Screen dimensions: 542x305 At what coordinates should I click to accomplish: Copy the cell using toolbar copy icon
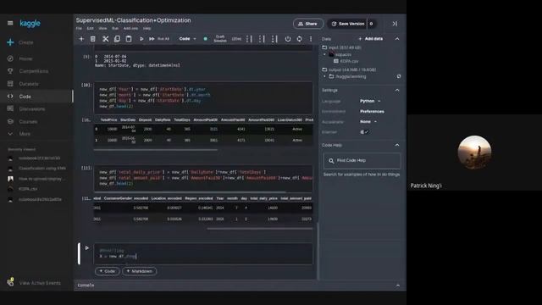tap(117, 39)
